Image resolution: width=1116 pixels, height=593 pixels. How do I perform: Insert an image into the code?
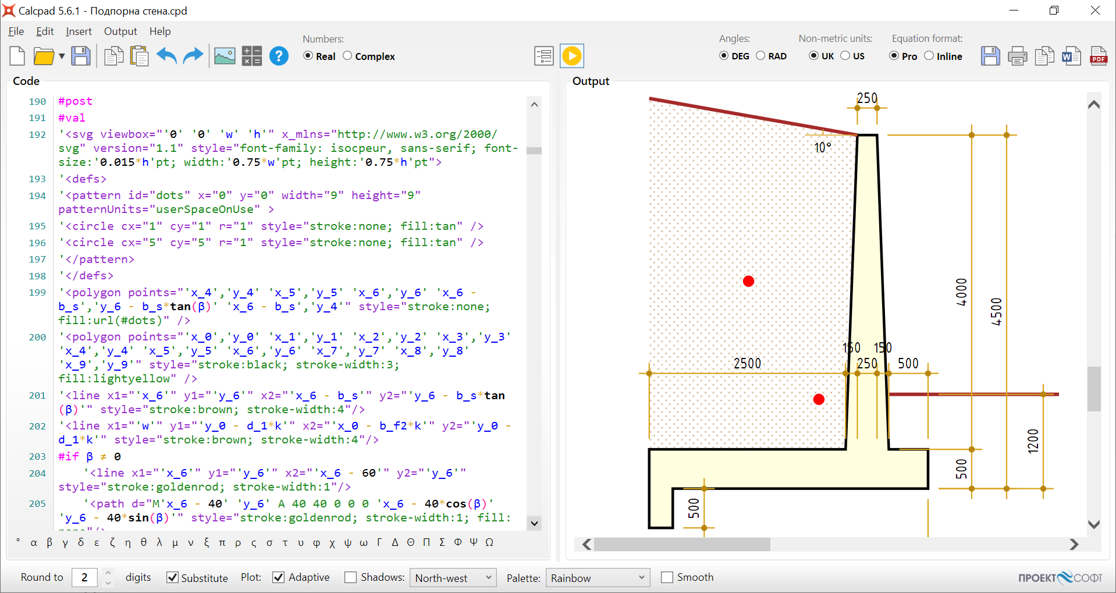tap(224, 56)
